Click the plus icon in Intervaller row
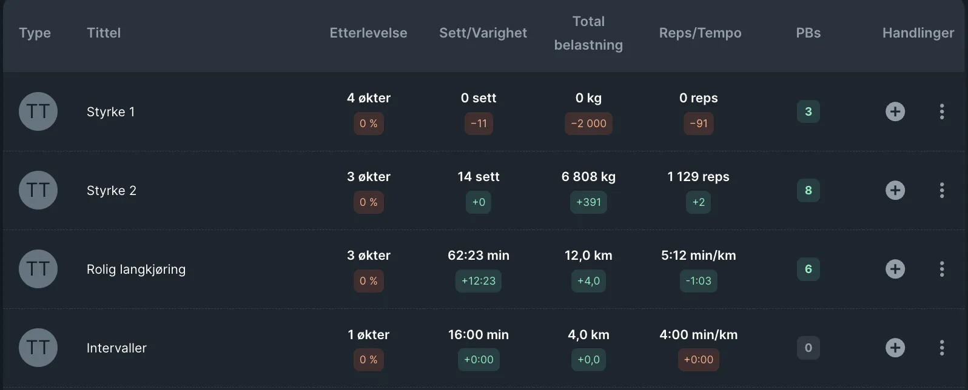Image resolution: width=968 pixels, height=390 pixels. click(895, 348)
